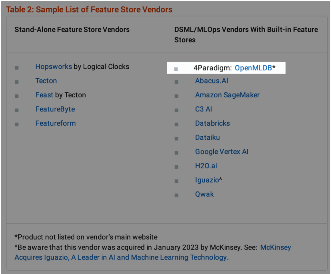The width and height of the screenshot is (331, 274).
Task: Click the square bullet beside 4Paradigm
Action: (176, 69)
